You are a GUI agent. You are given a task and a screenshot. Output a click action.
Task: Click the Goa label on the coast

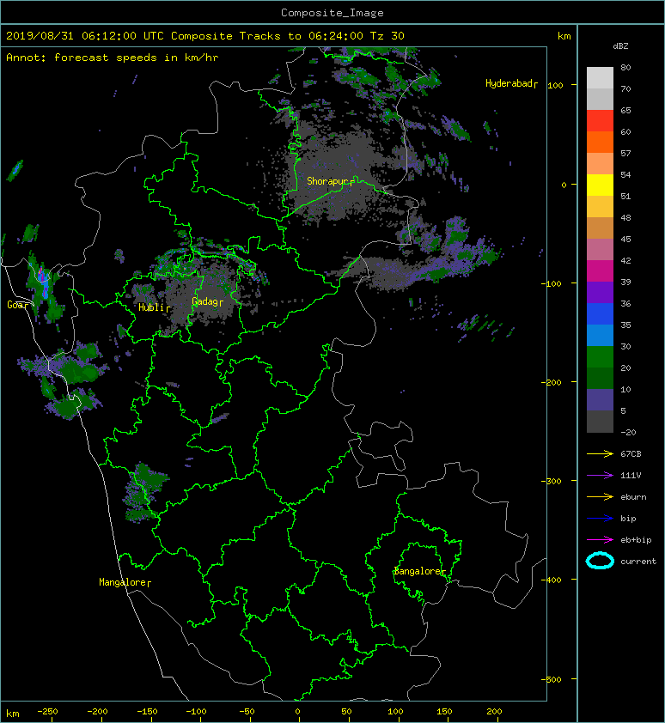pyautogui.click(x=15, y=305)
